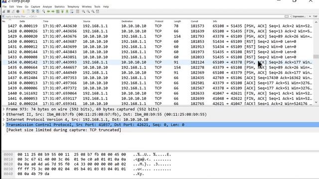Sort packets by Delta column
Image resolution: width=319 pixels, height=179 pixels.
pos(22,21)
